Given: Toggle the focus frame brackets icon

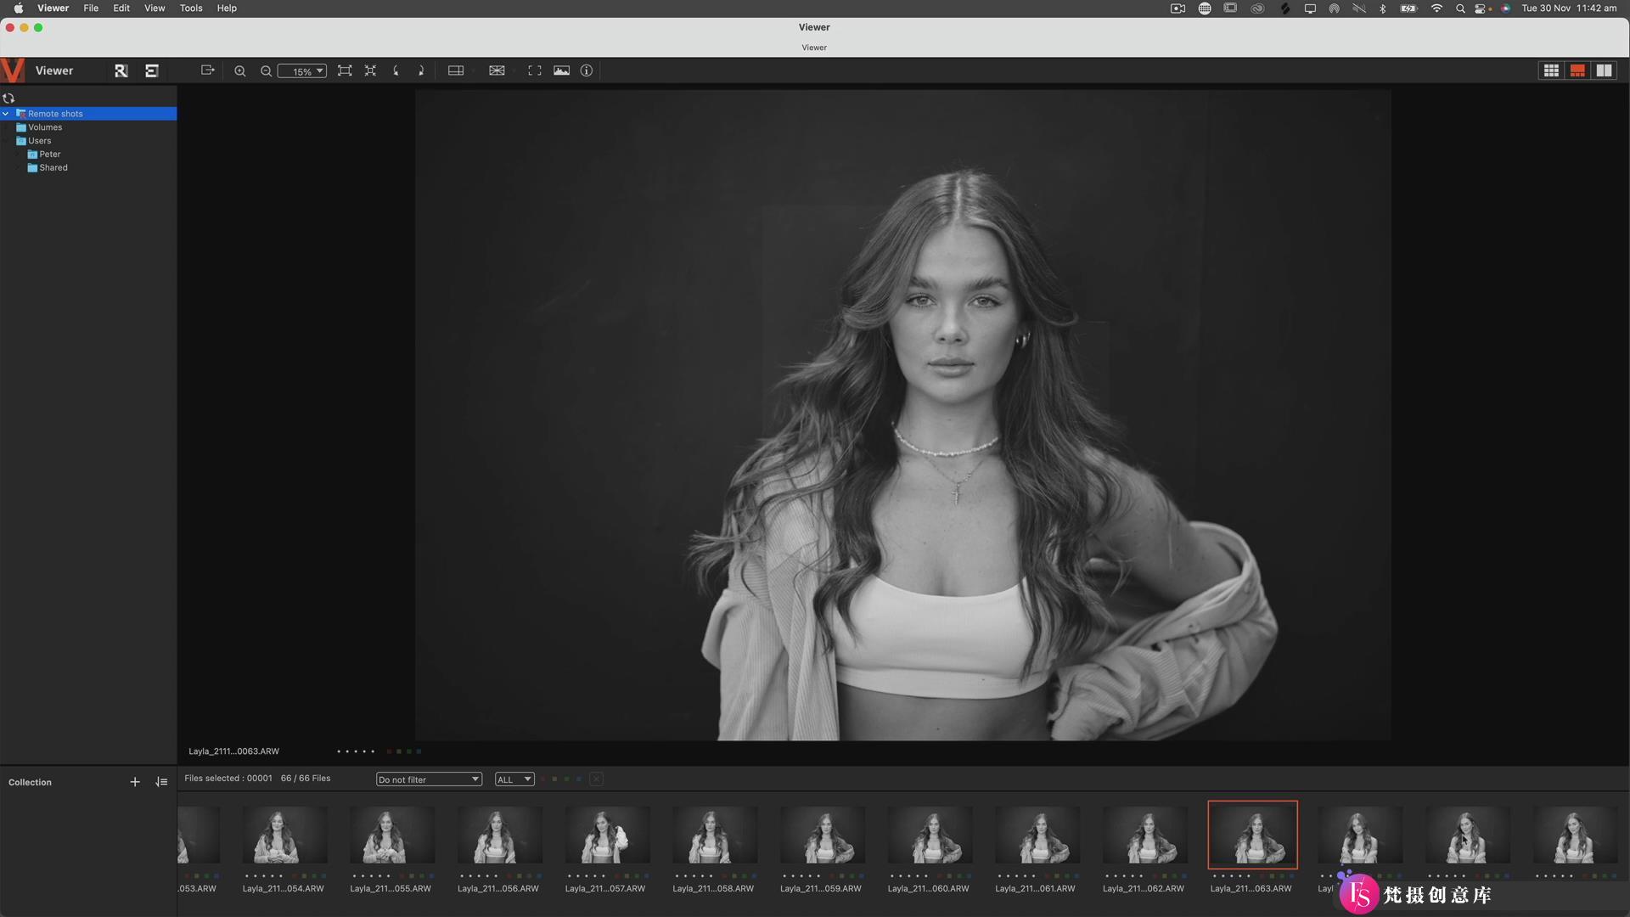Looking at the screenshot, I should [535, 70].
